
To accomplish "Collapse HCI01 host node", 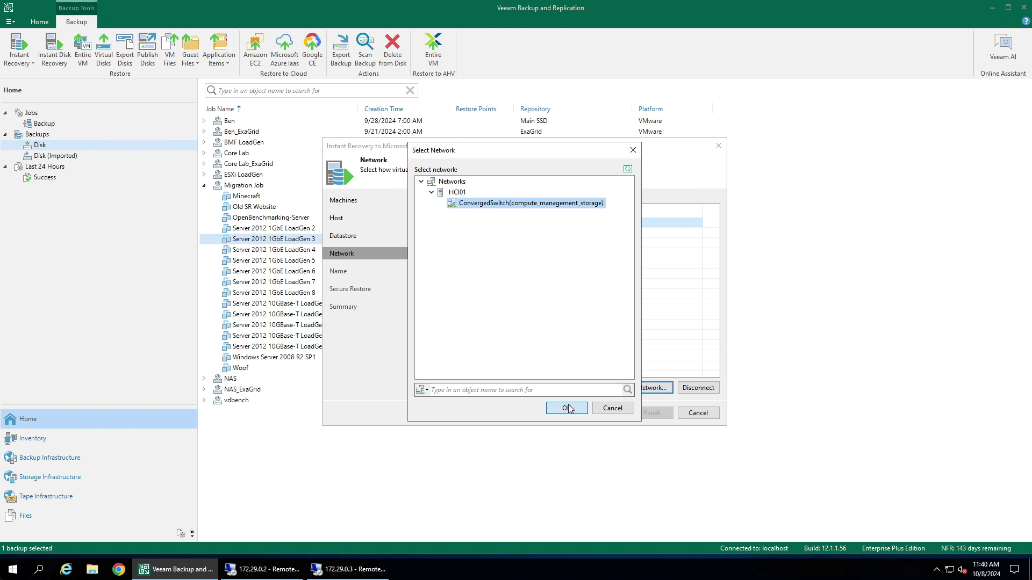I will coord(431,192).
